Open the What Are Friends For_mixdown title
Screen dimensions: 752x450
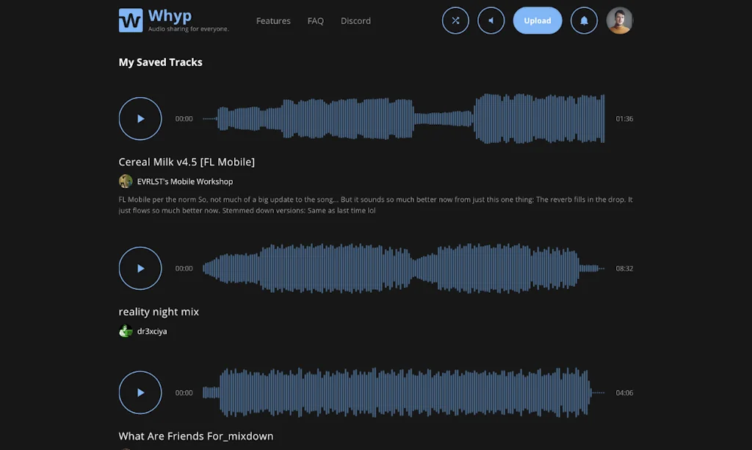point(195,436)
